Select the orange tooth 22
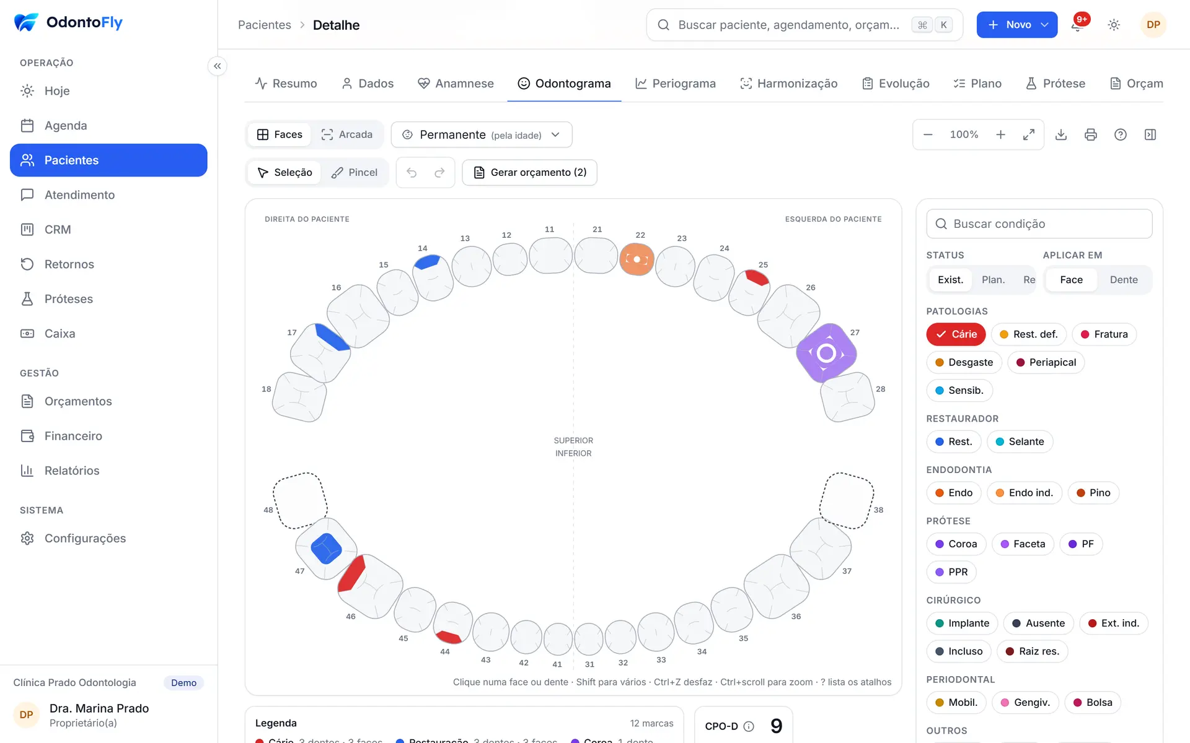Viewport: 1190px width, 743px height. coord(637,259)
